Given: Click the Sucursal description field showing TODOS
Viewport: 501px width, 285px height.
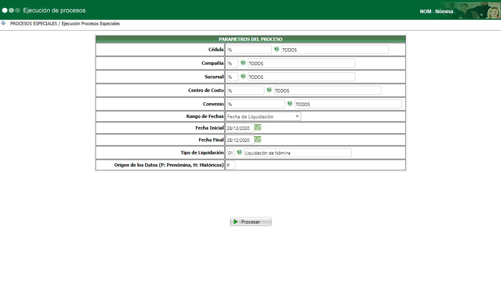Looking at the screenshot, I should pyautogui.click(x=302, y=77).
